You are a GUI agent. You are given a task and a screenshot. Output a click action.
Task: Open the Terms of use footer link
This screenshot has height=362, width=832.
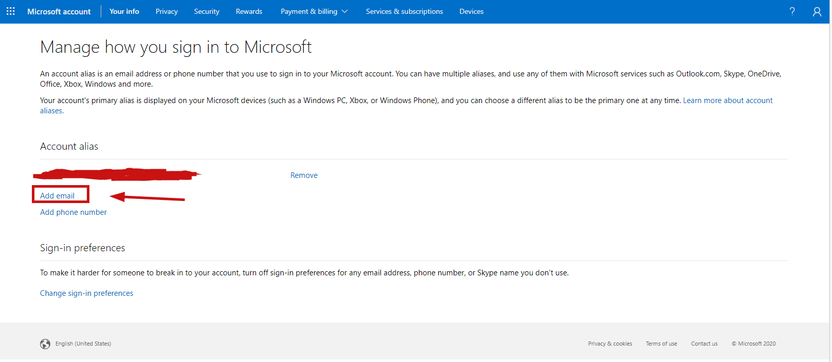[x=661, y=344]
